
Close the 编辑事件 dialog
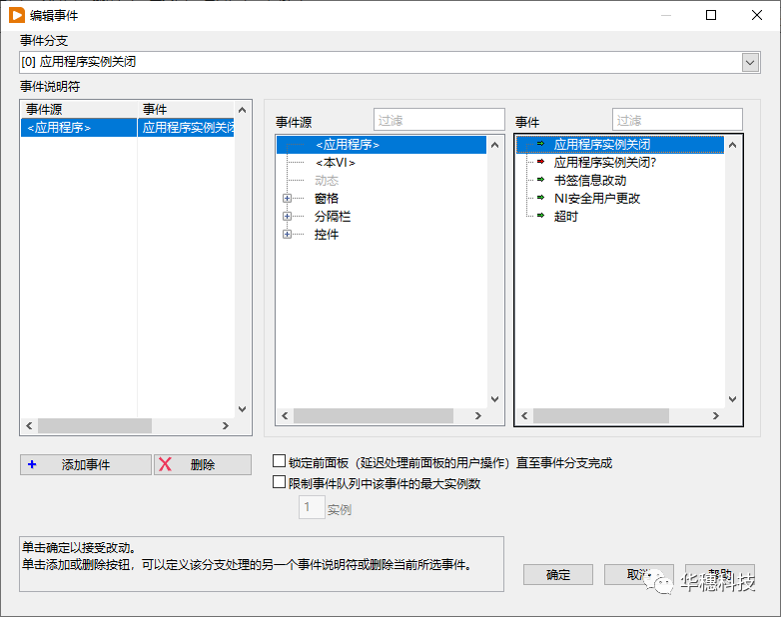pyautogui.click(x=757, y=15)
